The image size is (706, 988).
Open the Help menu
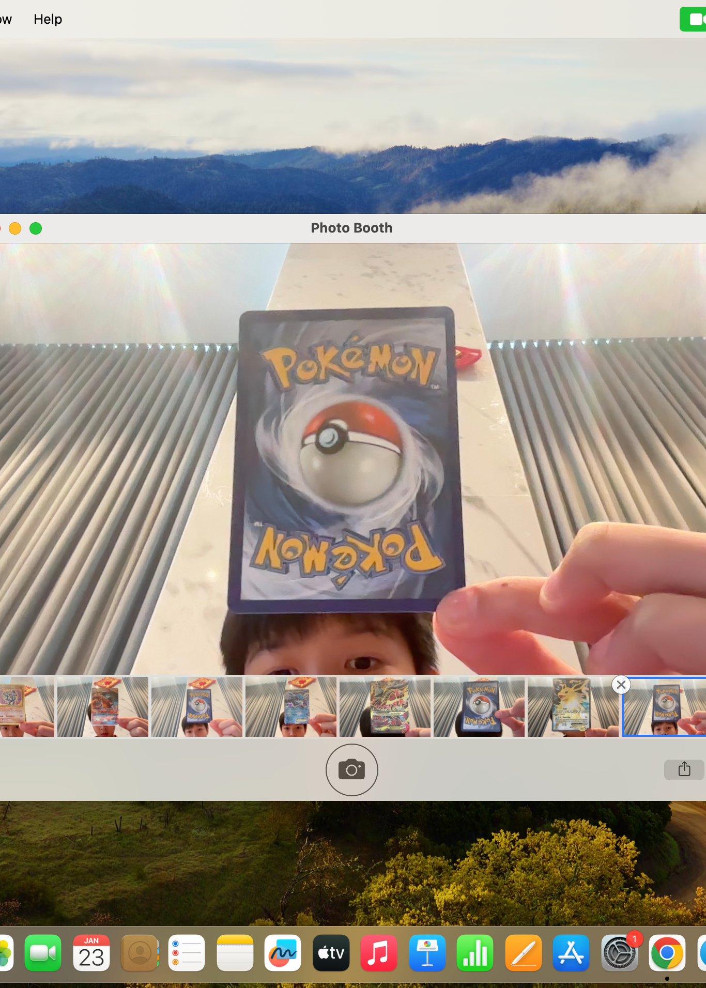pyautogui.click(x=48, y=19)
